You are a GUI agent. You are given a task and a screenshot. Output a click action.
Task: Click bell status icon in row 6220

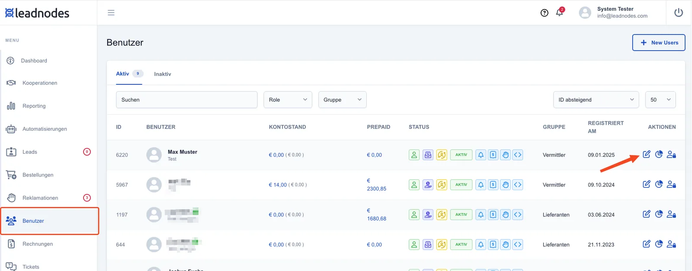481,155
